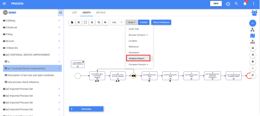Click the 'Gathering the data' task box
This screenshot has width=260, height=116.
pyautogui.click(x=149, y=76)
